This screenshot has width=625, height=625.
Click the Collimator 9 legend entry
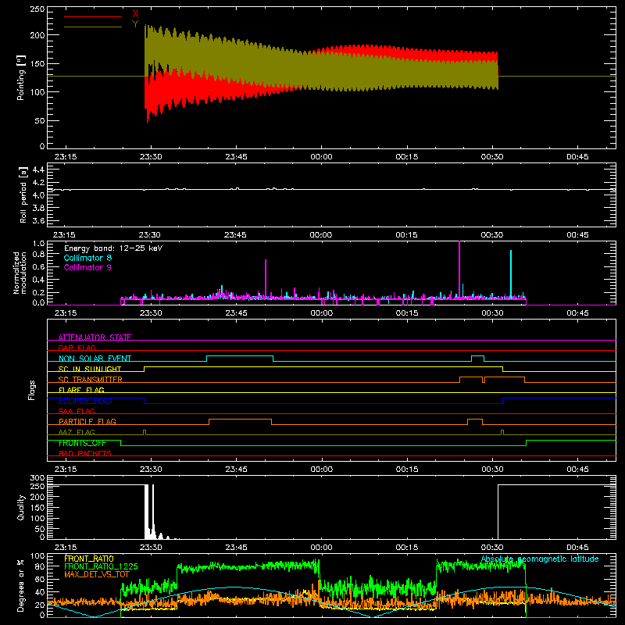pos(87,267)
